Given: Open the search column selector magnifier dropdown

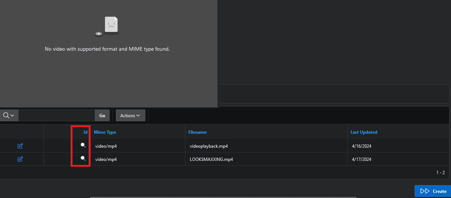Looking at the screenshot, I should pyautogui.click(x=9, y=115).
